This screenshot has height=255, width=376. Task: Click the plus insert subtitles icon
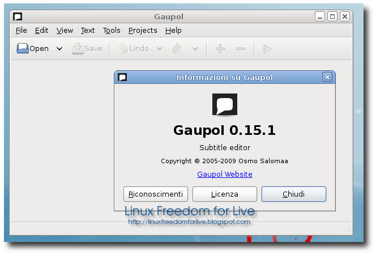220,49
